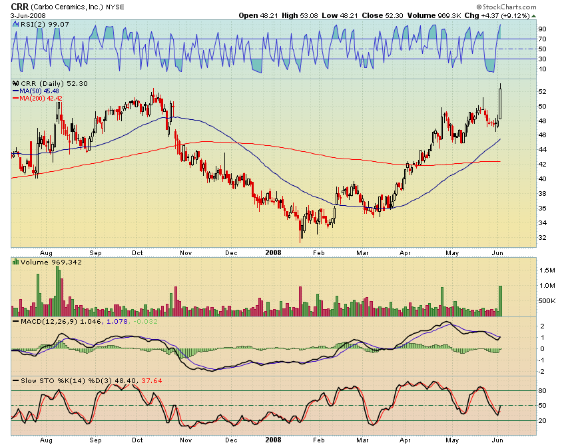This screenshot has height=445, width=566.
Task: Click the tall final June candlestick
Action: (x=500, y=101)
